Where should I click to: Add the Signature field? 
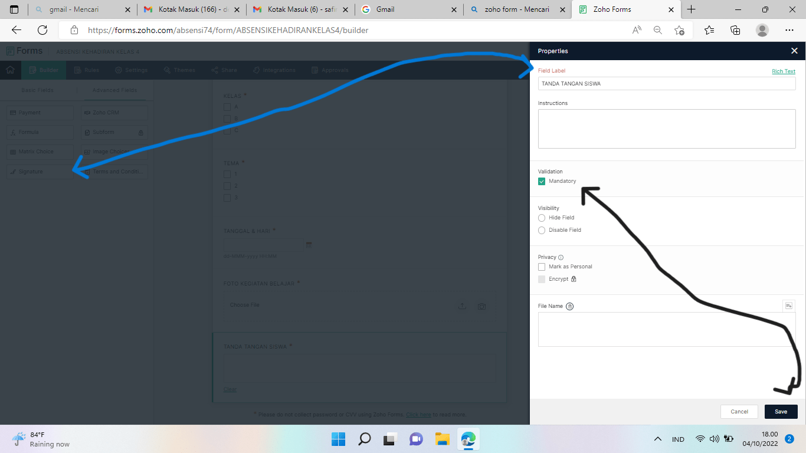pos(40,172)
